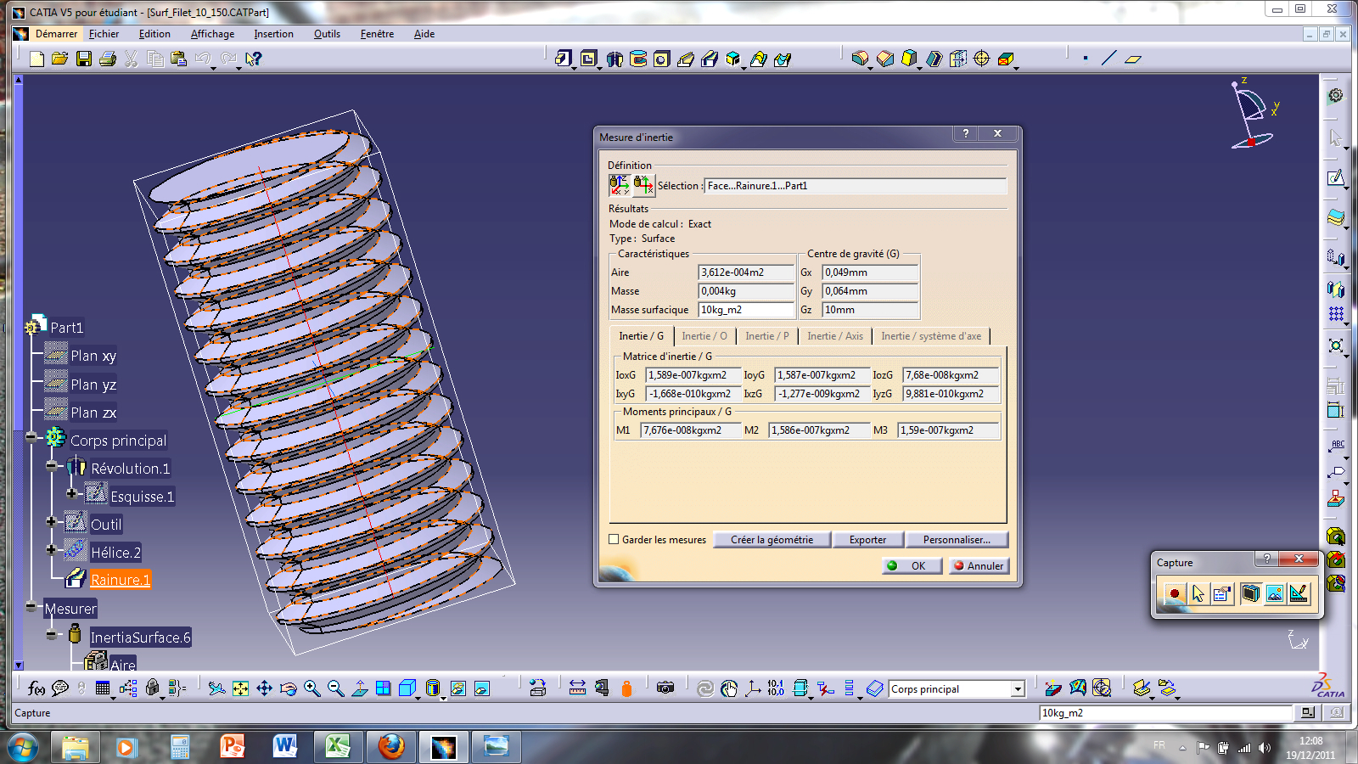Select the Slot tool icon
This screenshot has height=764, width=1358.
pyautogui.click(x=710, y=59)
